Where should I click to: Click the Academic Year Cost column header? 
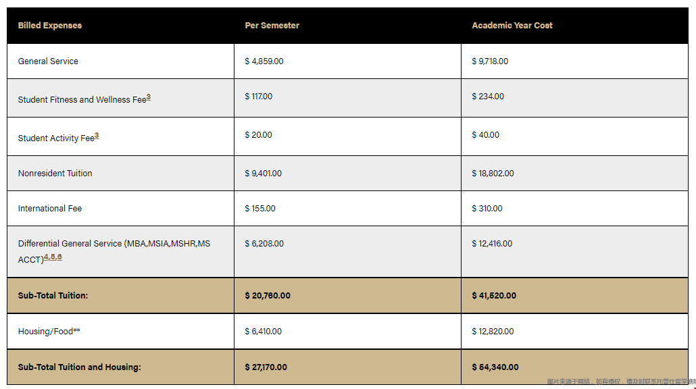(x=512, y=25)
